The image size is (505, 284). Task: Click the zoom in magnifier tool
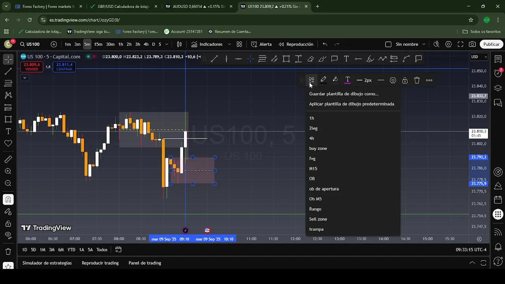[8, 171]
